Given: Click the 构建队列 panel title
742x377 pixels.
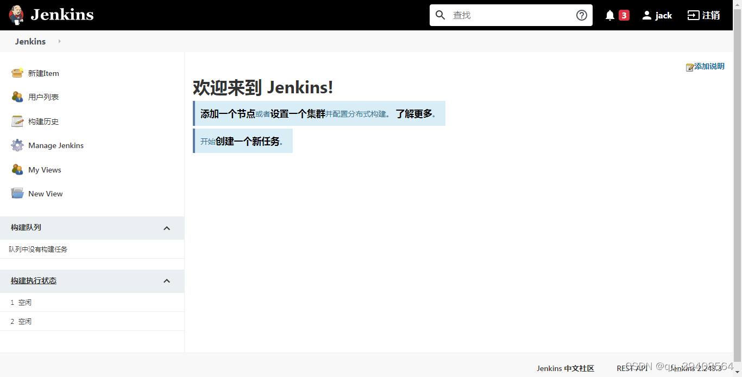Looking at the screenshot, I should point(26,227).
